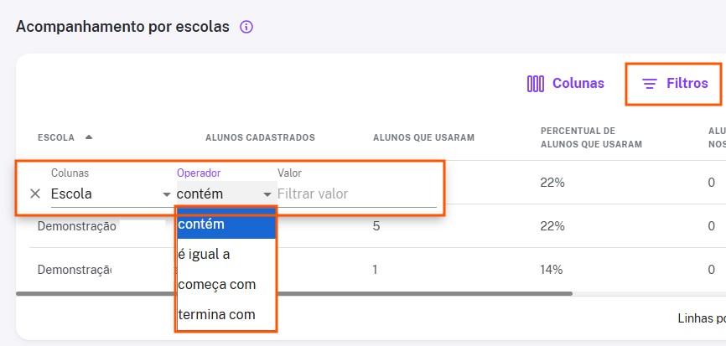Sort by Alunos que usaram column header
This screenshot has width=726, height=346.
423,137
